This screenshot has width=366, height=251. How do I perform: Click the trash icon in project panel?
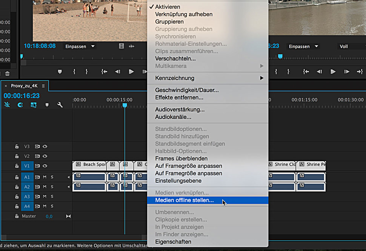click(x=7, y=74)
